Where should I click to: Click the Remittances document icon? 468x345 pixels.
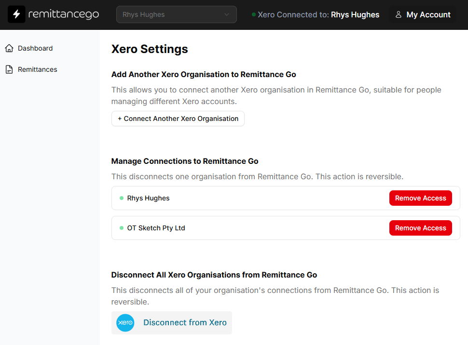[x=9, y=69]
